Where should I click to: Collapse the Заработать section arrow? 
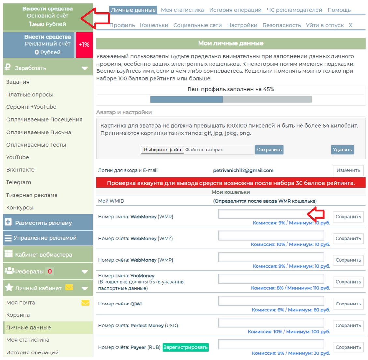pyautogui.click(x=85, y=68)
